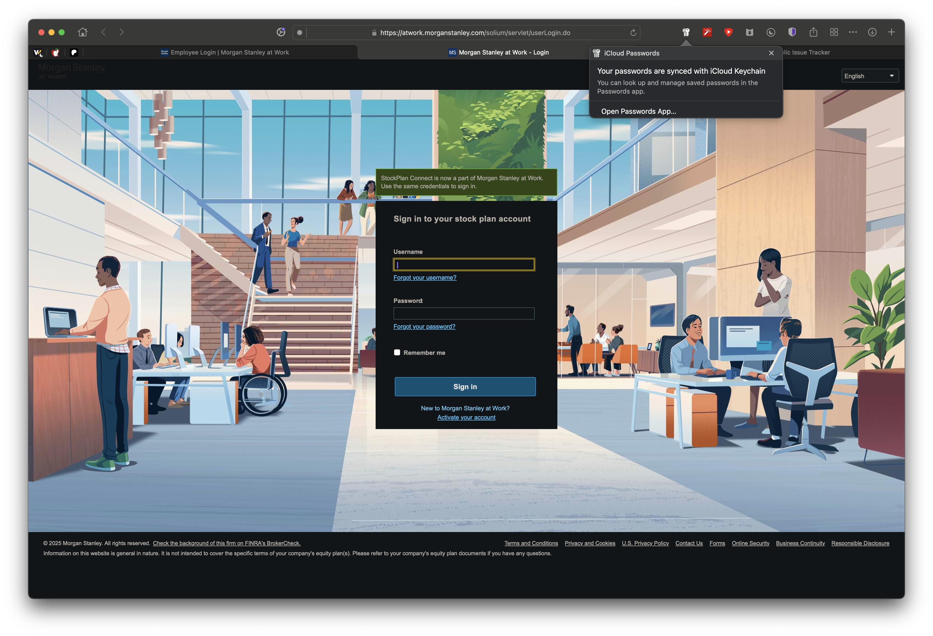
Task: Click the red magic wand extension icon
Action: (707, 32)
